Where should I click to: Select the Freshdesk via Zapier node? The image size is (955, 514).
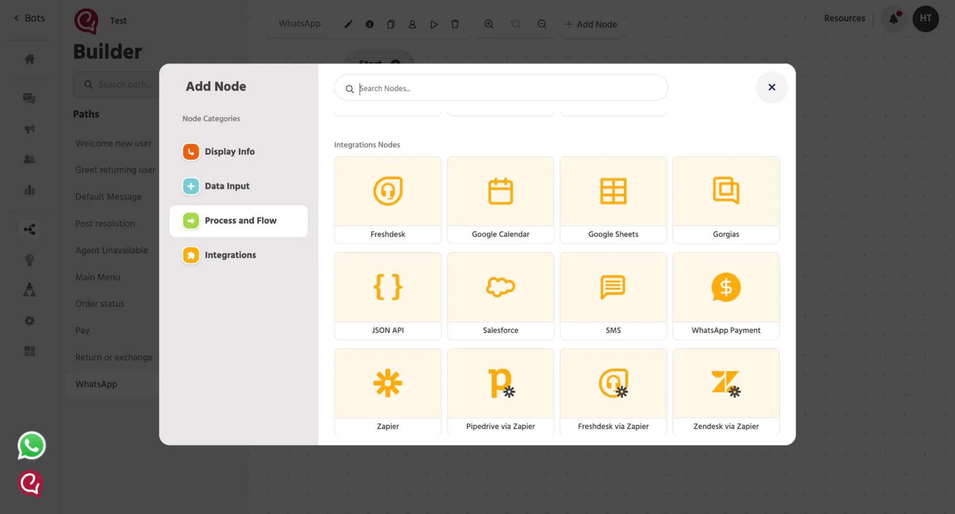pos(613,392)
